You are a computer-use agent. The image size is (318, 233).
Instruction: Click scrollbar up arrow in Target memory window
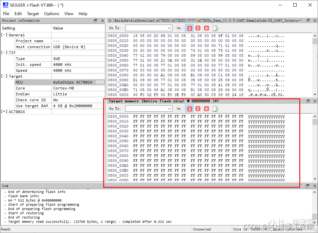[x=315, y=116]
